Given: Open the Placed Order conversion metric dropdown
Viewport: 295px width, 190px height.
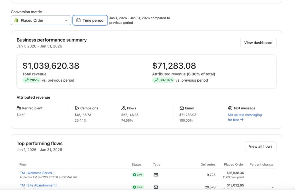Looking at the screenshot, I should click(41, 20).
